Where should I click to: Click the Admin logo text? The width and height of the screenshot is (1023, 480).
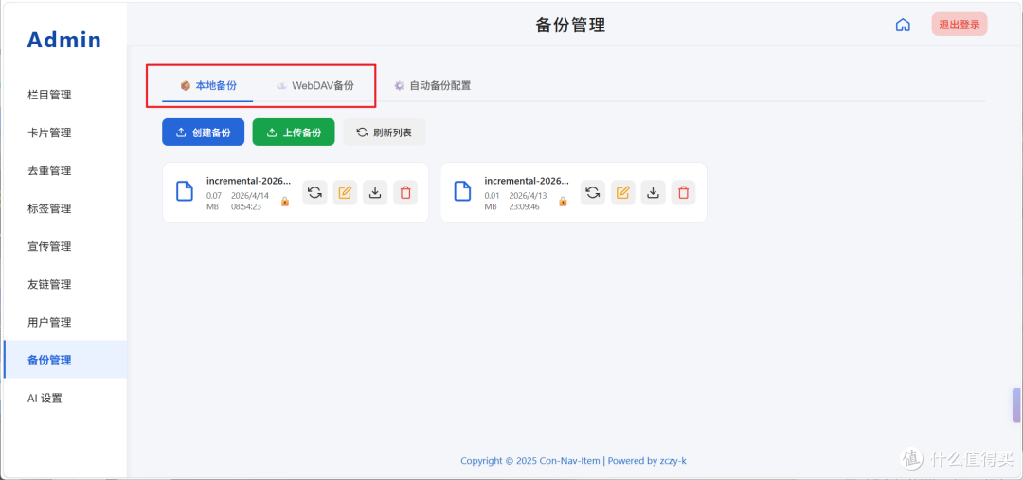tap(64, 40)
